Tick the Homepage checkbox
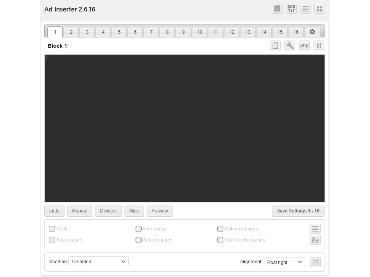 [x=139, y=229]
